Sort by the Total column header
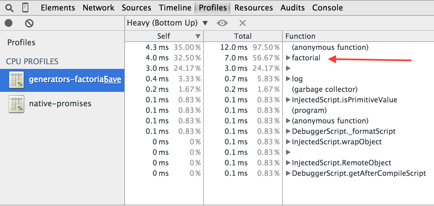This screenshot has height=206, width=434. coord(243,36)
